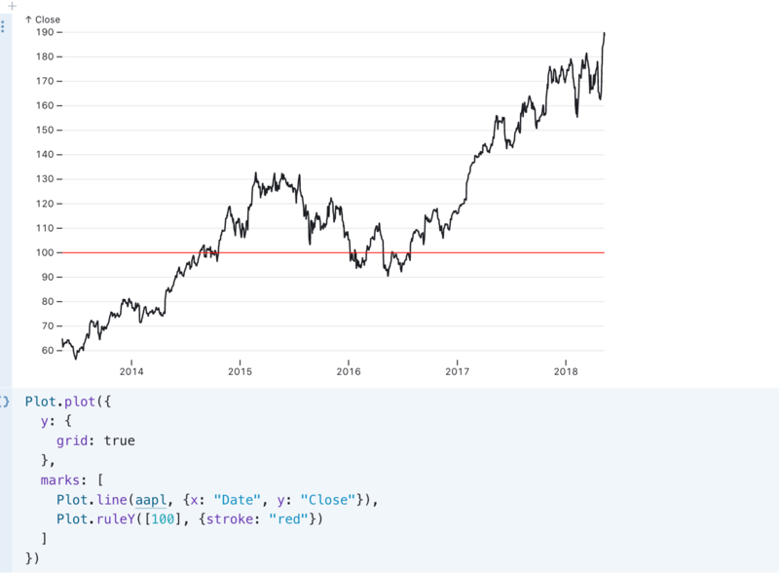This screenshot has height=573, width=779.
Task: Click the 60 y-axis tick label
Action: pyautogui.click(x=48, y=351)
